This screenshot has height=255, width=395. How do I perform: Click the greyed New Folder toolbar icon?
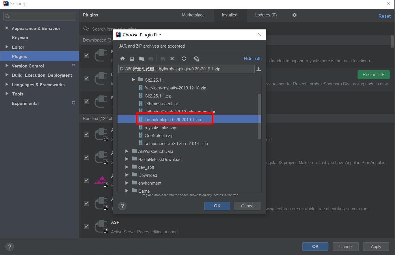pyautogui.click(x=163, y=59)
